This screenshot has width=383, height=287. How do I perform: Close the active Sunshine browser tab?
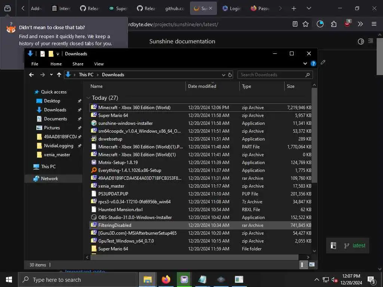coord(211,8)
